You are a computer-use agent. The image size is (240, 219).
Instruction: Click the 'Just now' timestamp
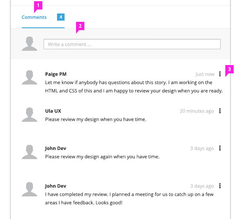(205, 74)
